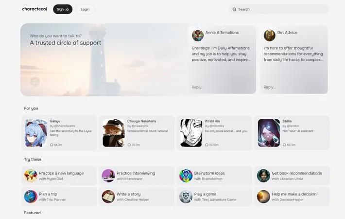Open the Trip Planner icon
The height and width of the screenshot is (219, 345).
pyautogui.click(x=31, y=197)
